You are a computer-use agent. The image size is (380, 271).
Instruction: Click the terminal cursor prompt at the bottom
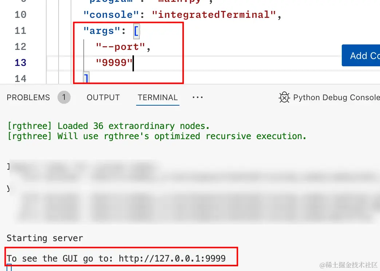tap(9, 268)
